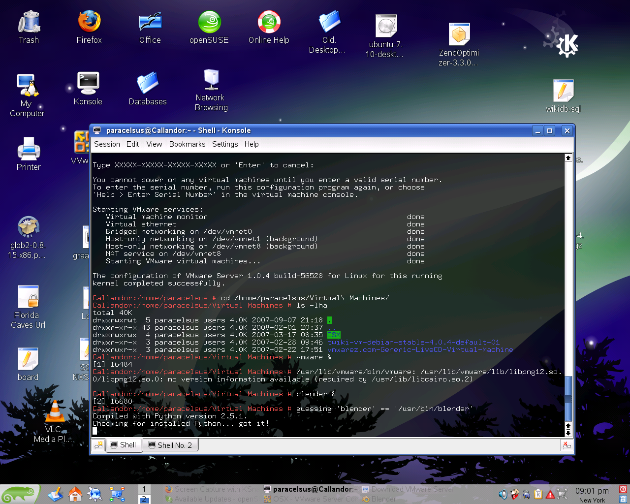The image size is (630, 504).
Task: Click the volume speaker icon in system tray
Action: tap(503, 494)
